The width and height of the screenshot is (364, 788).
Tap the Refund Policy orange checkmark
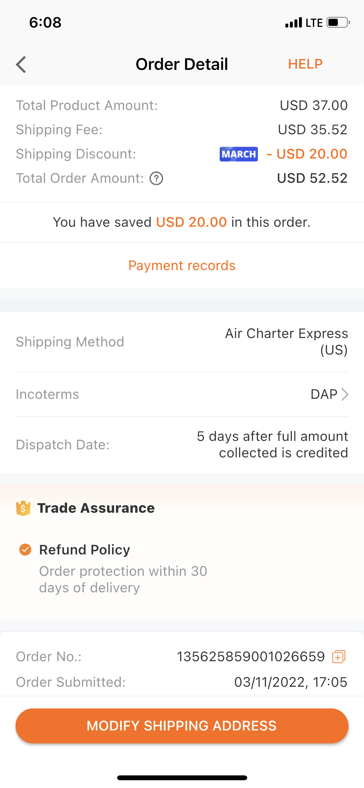coord(25,550)
